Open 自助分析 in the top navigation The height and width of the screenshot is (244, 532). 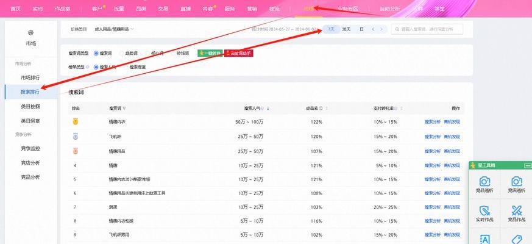click(390, 9)
